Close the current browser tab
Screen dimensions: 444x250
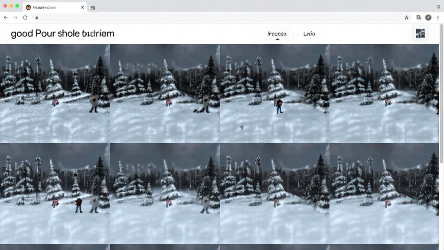82,7
